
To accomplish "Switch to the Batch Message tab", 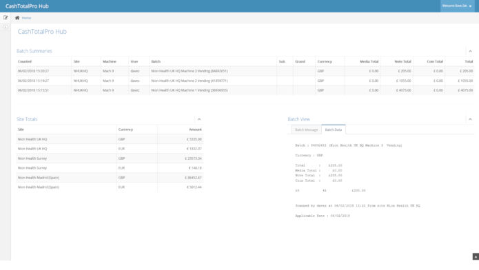I will pos(307,129).
